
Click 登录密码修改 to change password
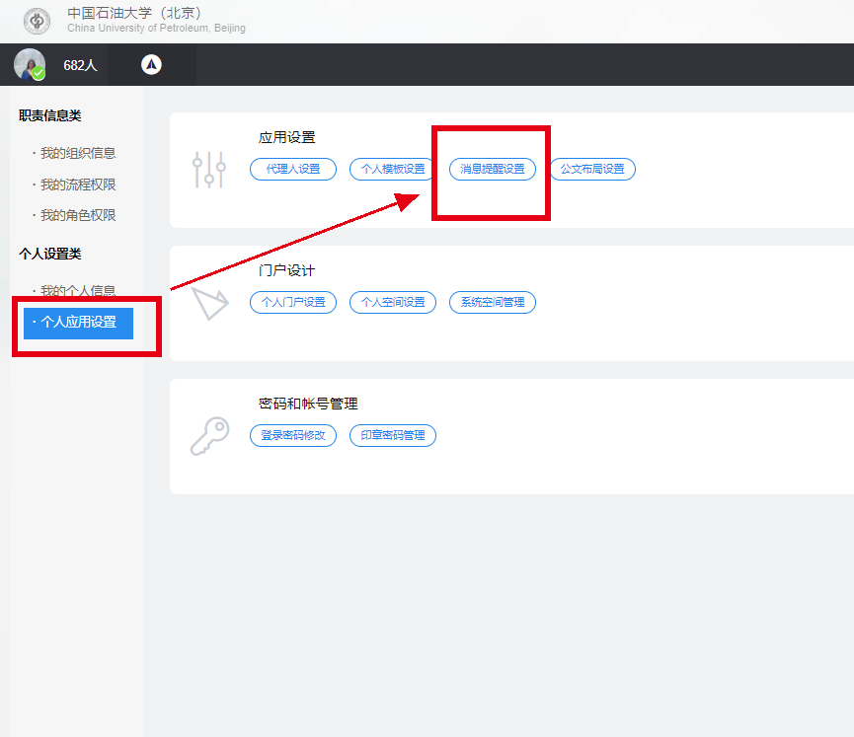[293, 435]
